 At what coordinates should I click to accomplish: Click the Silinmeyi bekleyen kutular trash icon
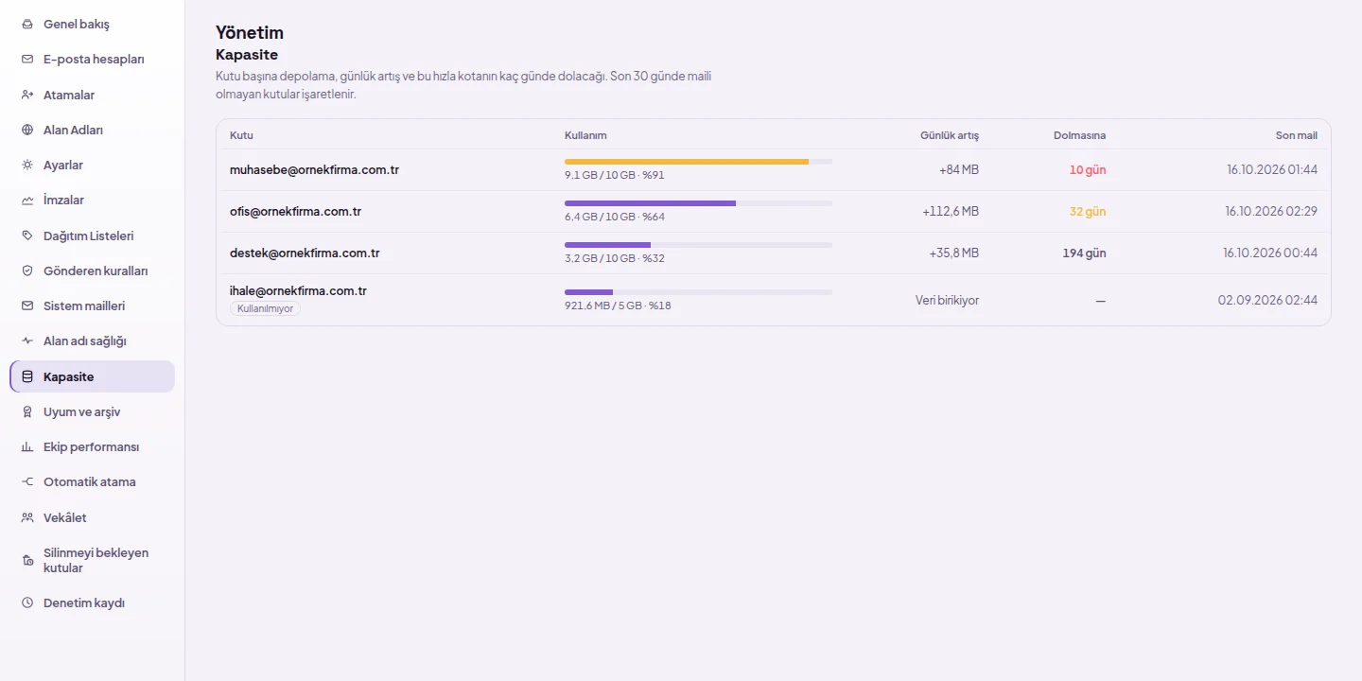tap(27, 560)
